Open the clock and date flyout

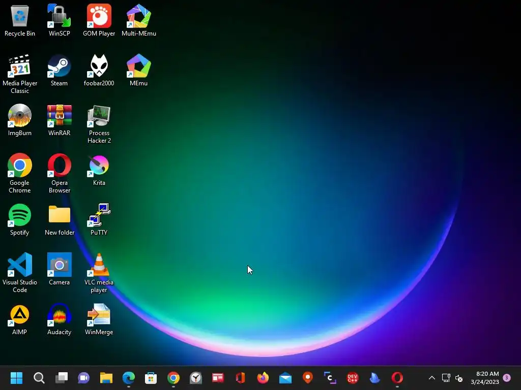click(x=485, y=378)
